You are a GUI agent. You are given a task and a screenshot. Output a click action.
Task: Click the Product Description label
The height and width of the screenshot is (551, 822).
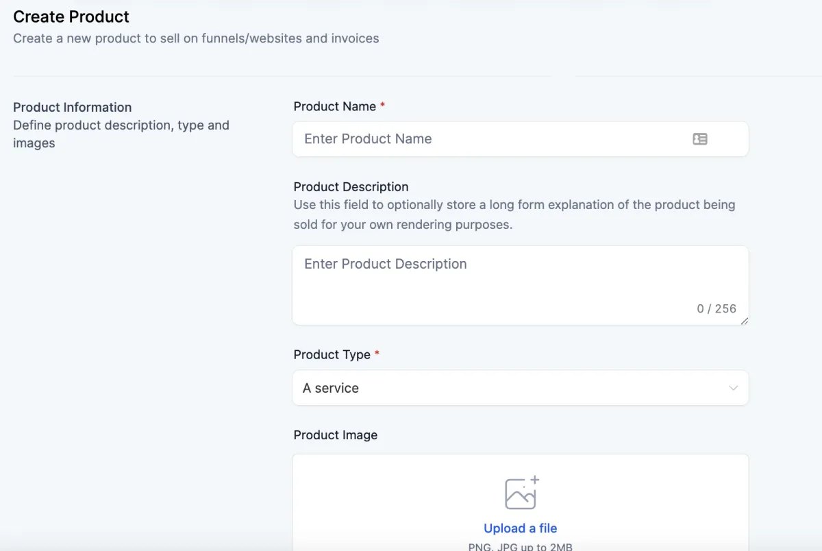click(351, 186)
